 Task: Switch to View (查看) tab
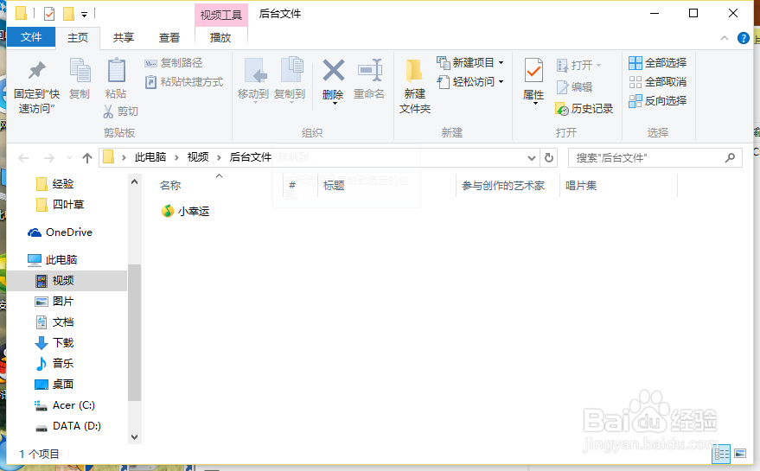pos(169,38)
